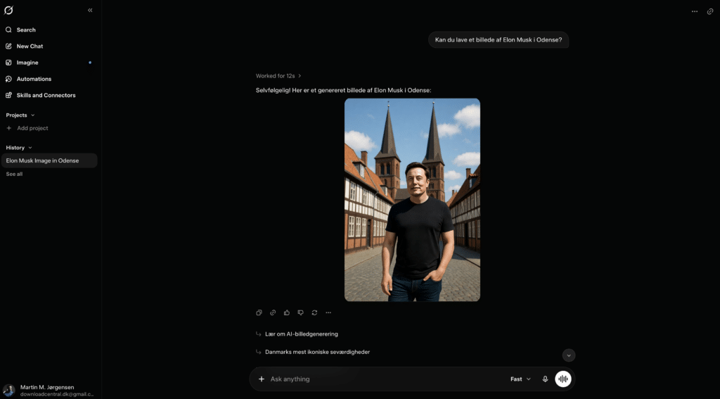Click the Grok logo icon
Image resolution: width=720 pixels, height=399 pixels.
click(x=8, y=10)
